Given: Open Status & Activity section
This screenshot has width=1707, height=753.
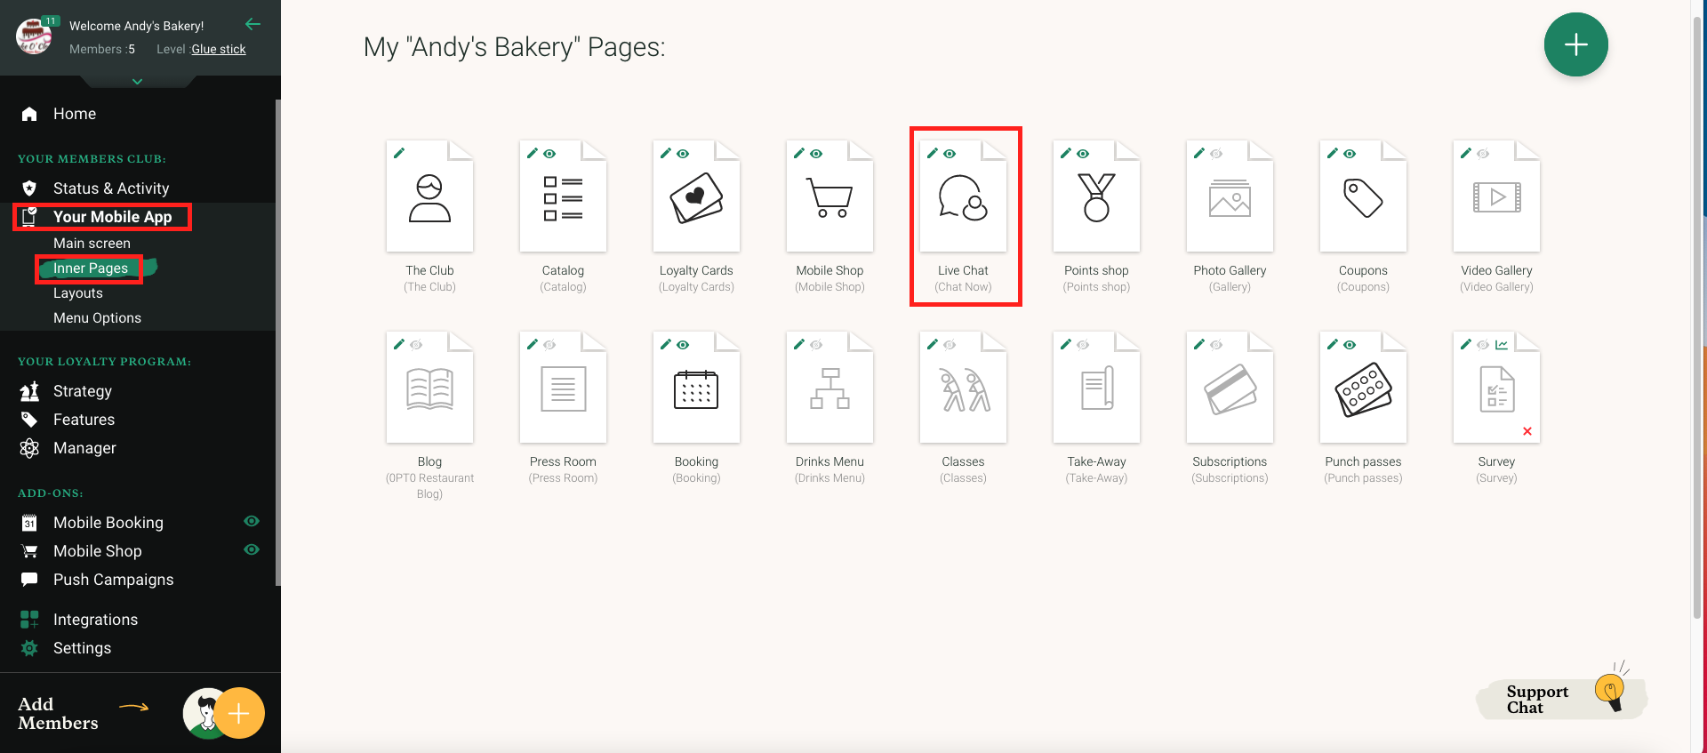Looking at the screenshot, I should 111,188.
